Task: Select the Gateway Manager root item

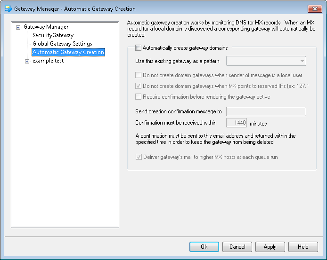Action: pos(46,27)
